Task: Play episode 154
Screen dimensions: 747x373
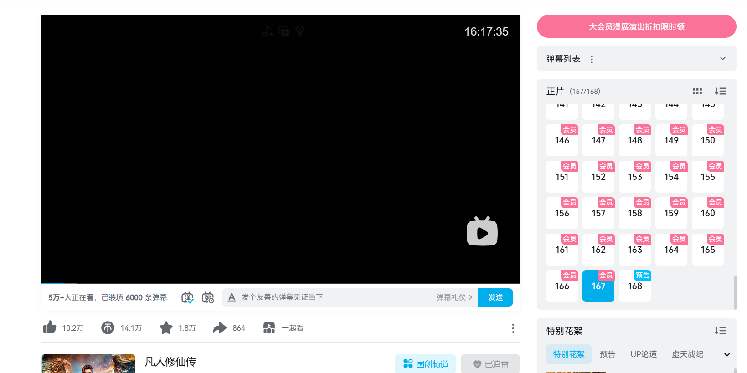Action: [671, 177]
